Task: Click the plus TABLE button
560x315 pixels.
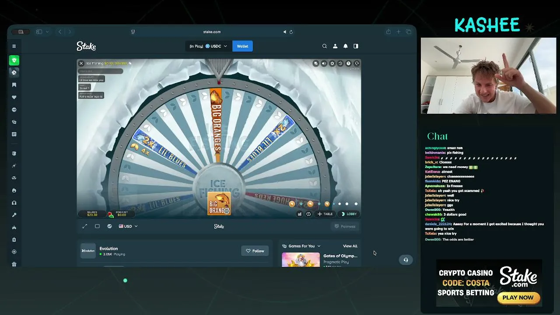Action: [x=325, y=214]
